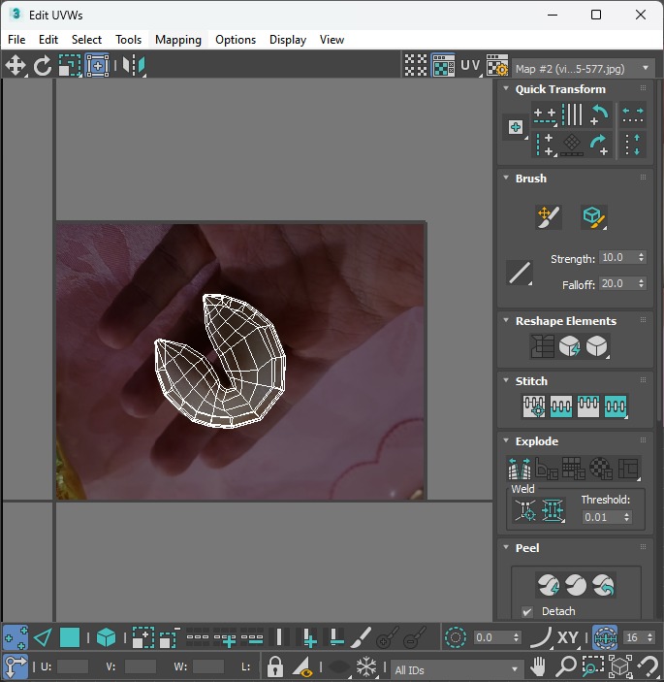
Task: Select the Zoom magnifier tool
Action: pyautogui.click(x=566, y=666)
